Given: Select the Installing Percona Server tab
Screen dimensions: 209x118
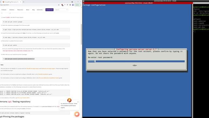Looking at the screenshot, I should (x=11, y=2).
